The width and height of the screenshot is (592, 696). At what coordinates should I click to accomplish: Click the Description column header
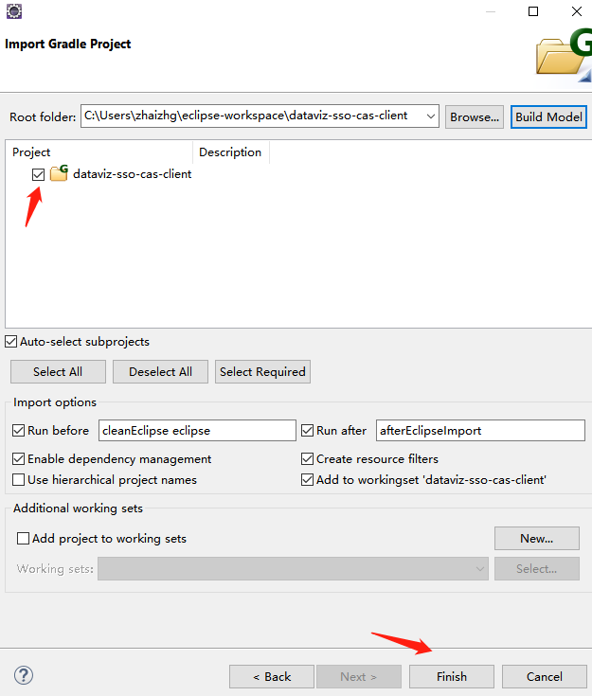pyautogui.click(x=230, y=152)
